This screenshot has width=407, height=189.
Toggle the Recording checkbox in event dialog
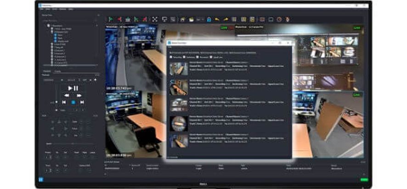click(171, 57)
